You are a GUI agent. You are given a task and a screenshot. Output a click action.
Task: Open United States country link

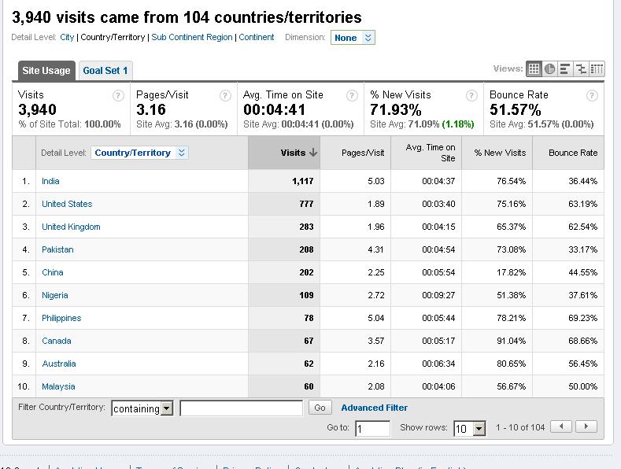pos(67,204)
